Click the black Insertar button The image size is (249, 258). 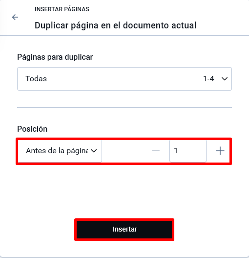124,230
